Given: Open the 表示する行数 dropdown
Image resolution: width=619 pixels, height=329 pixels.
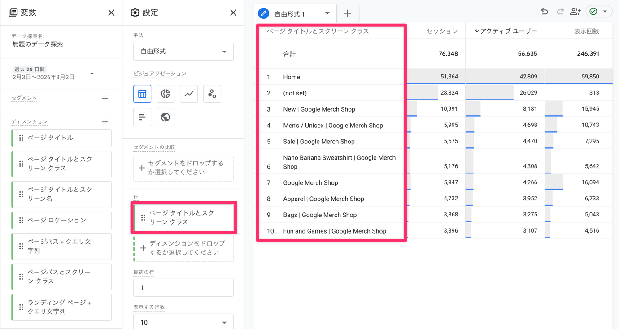Looking at the screenshot, I should point(183,322).
